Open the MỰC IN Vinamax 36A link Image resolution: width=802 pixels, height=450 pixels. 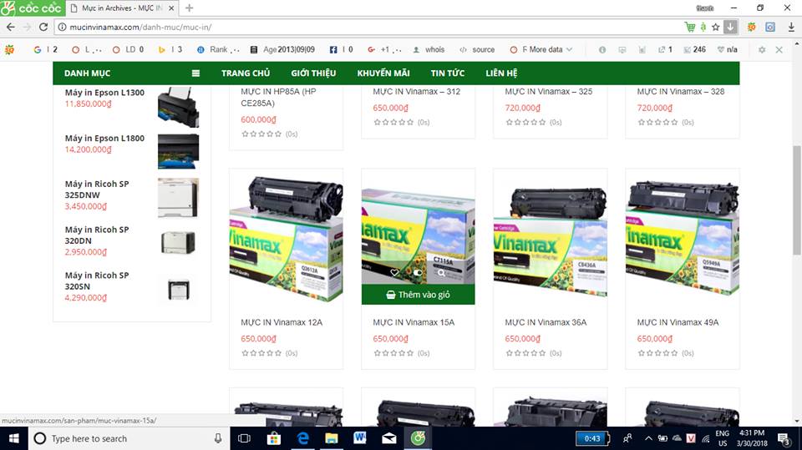546,322
